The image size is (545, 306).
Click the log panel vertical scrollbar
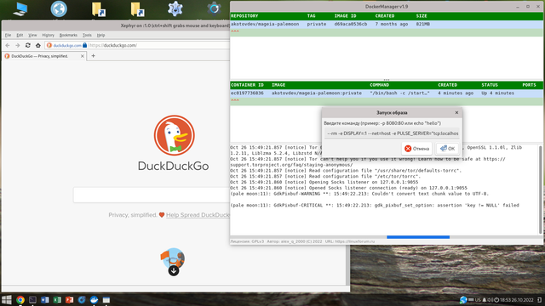pyautogui.click(x=541, y=190)
